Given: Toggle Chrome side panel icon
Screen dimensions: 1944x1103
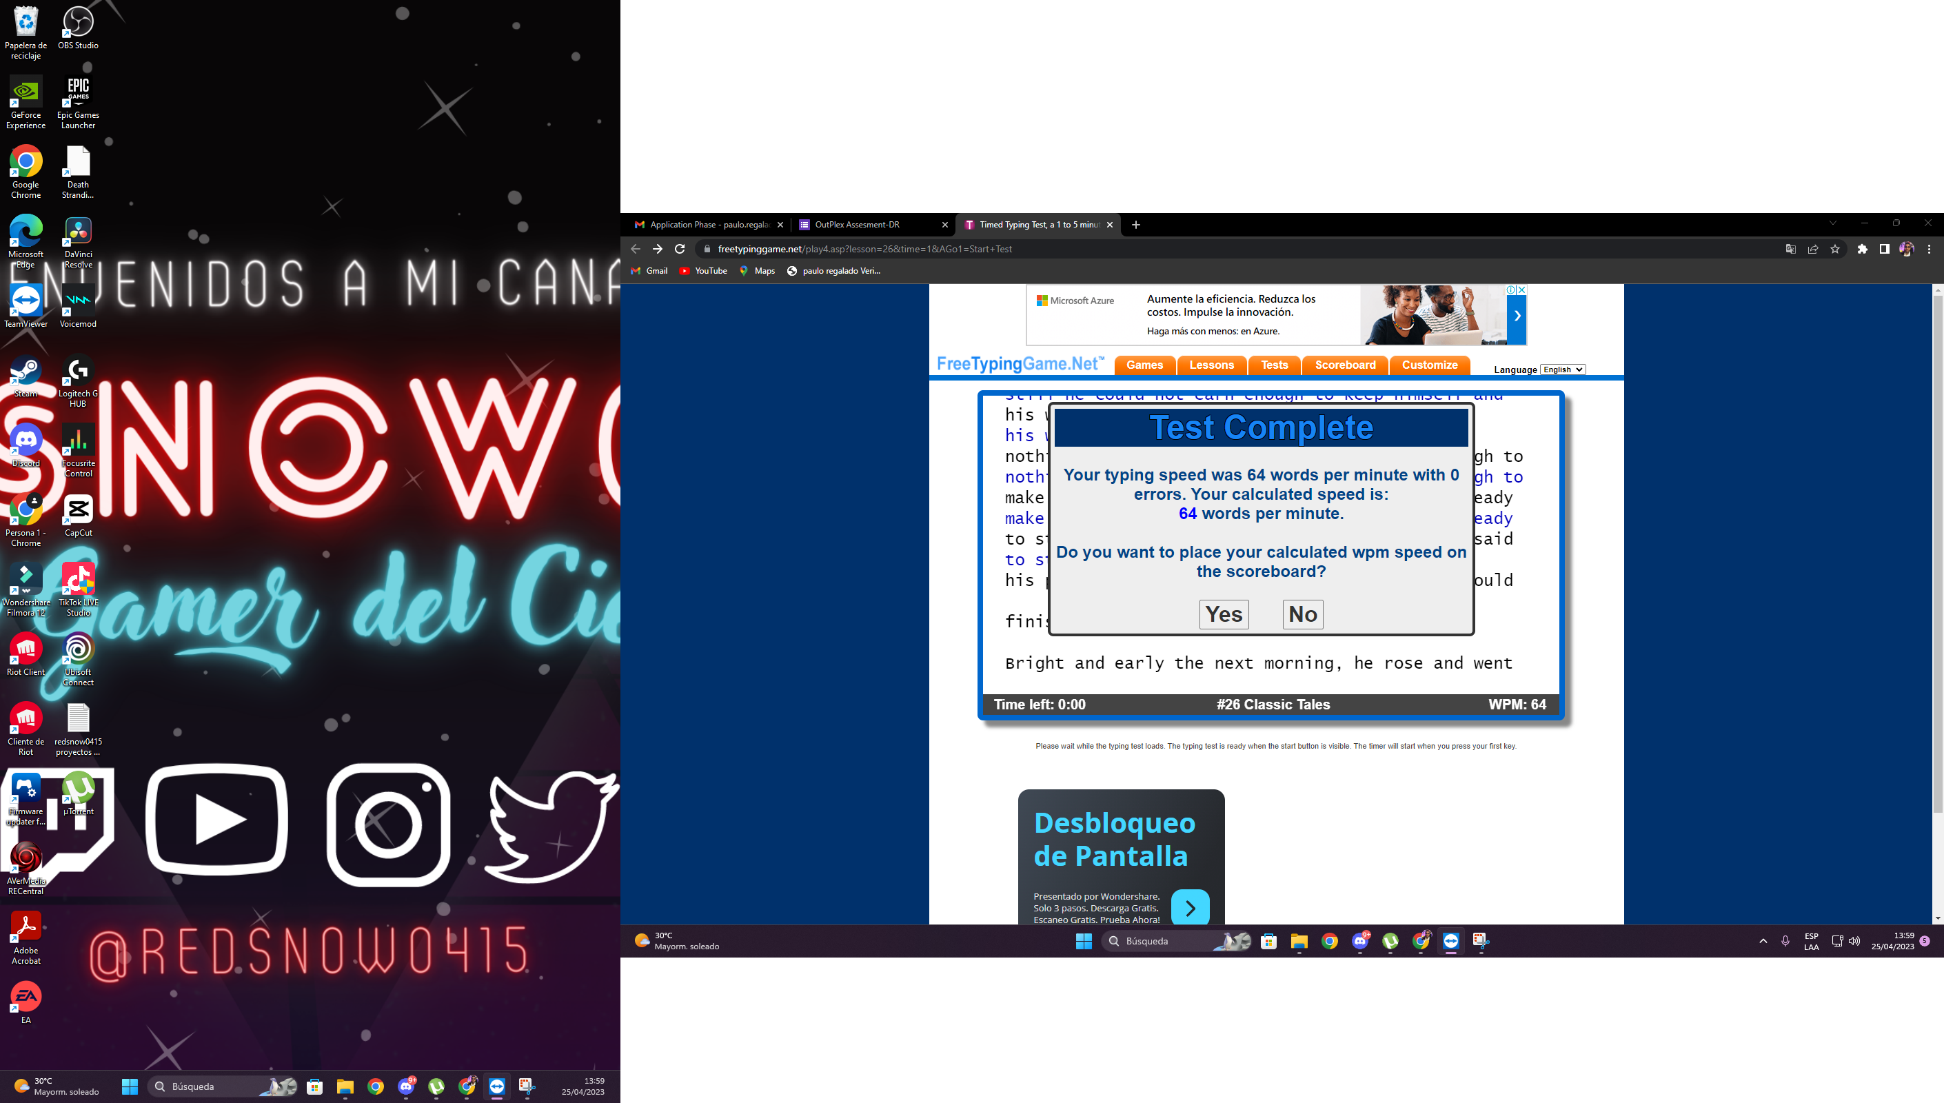Looking at the screenshot, I should click(1884, 250).
